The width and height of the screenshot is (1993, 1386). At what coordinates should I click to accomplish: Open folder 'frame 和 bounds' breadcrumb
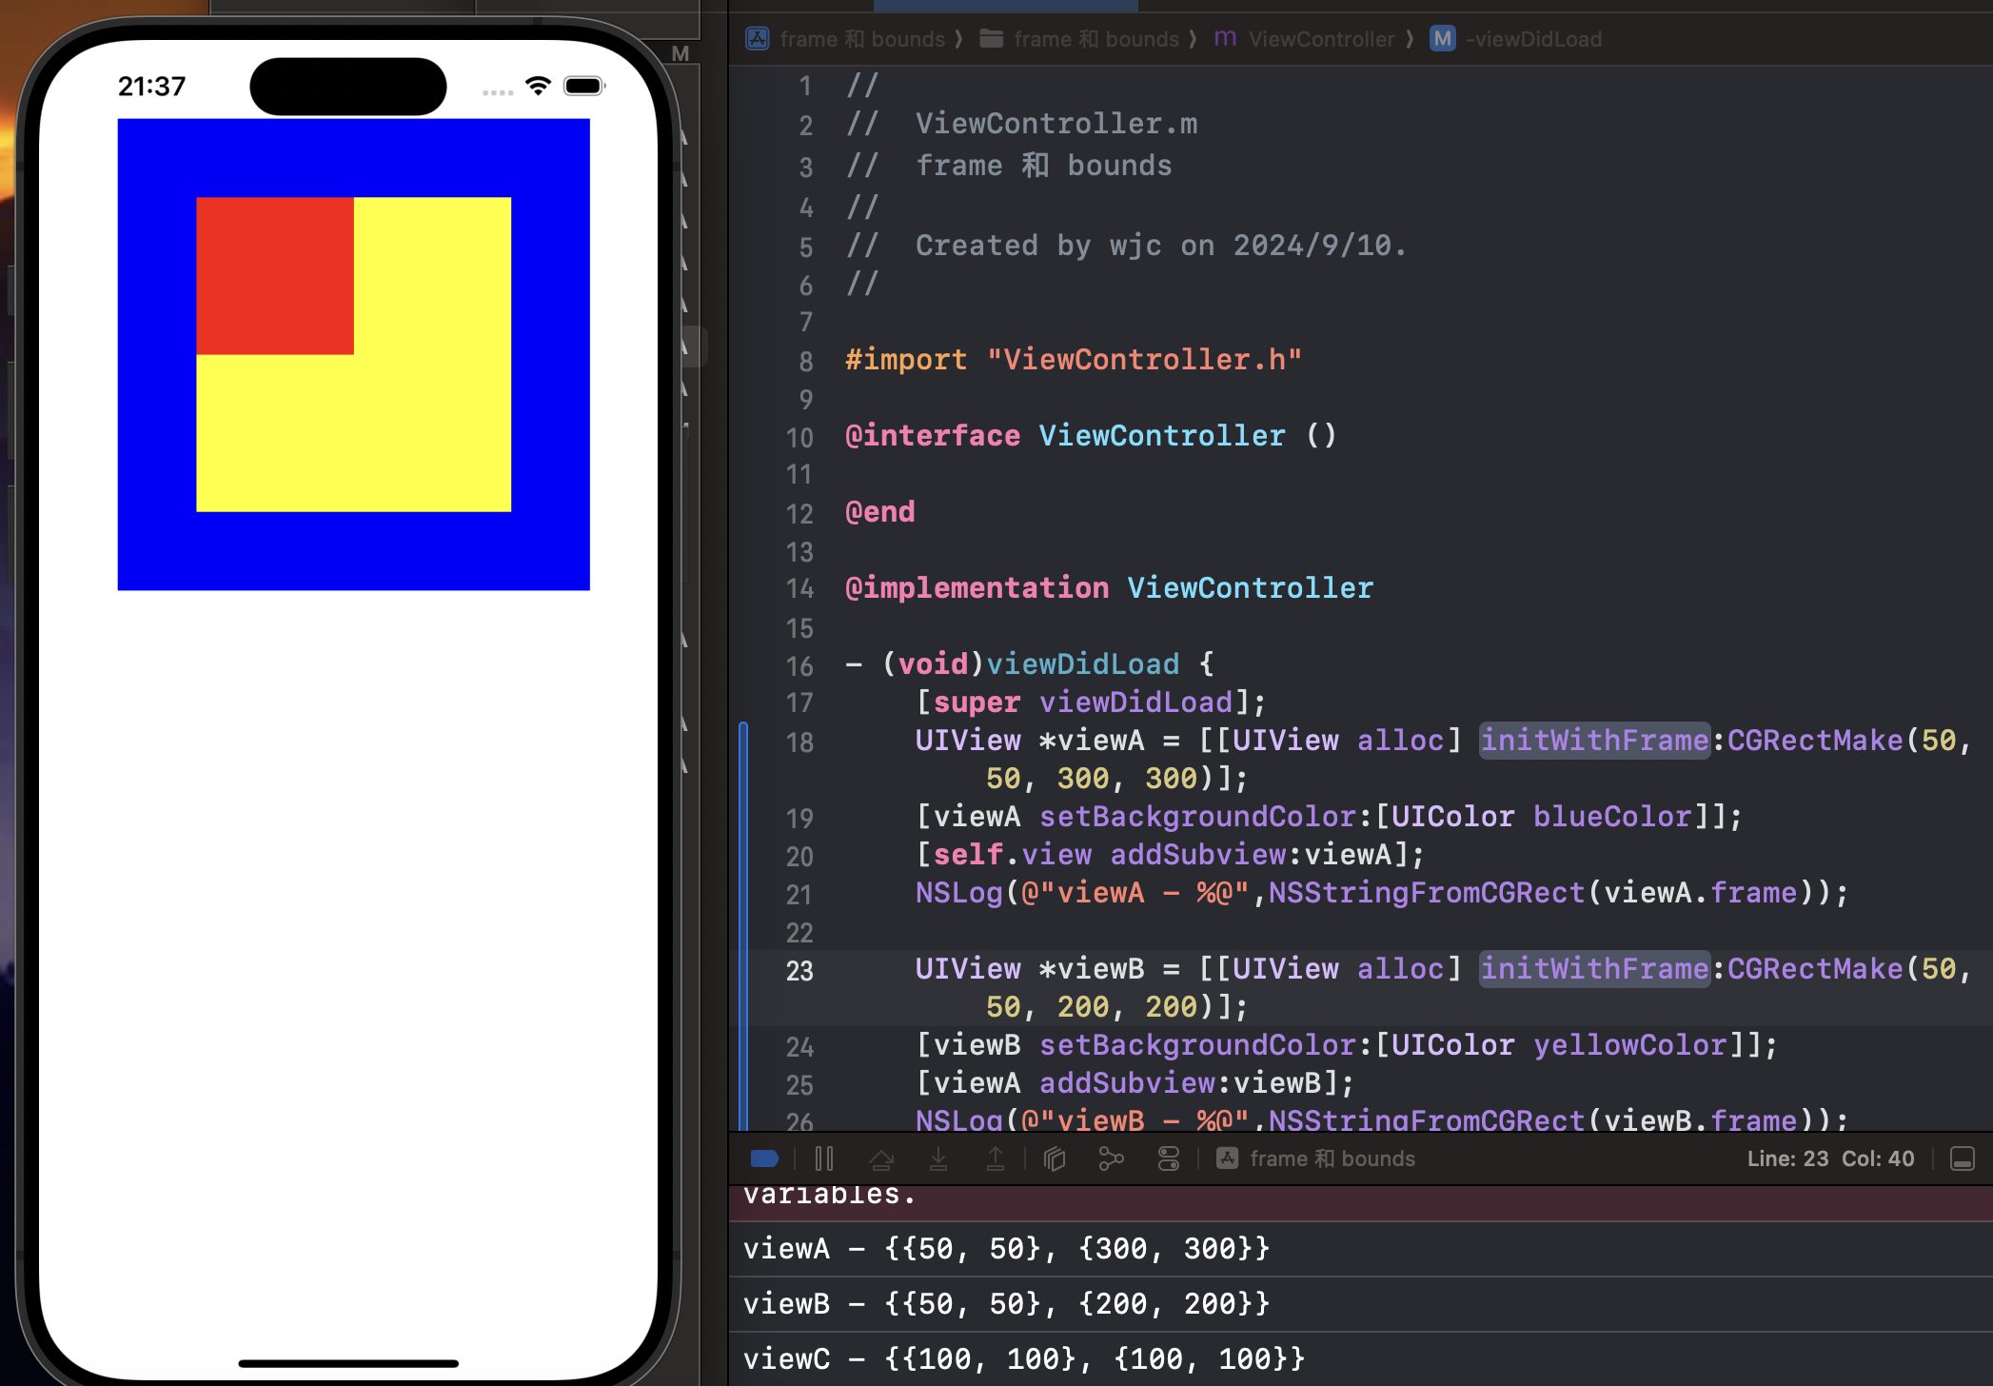tap(1079, 39)
